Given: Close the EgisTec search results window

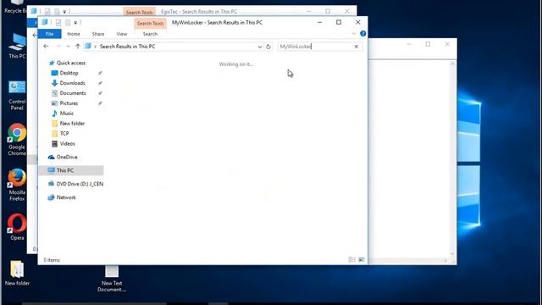Looking at the screenshot, I should 347,11.
